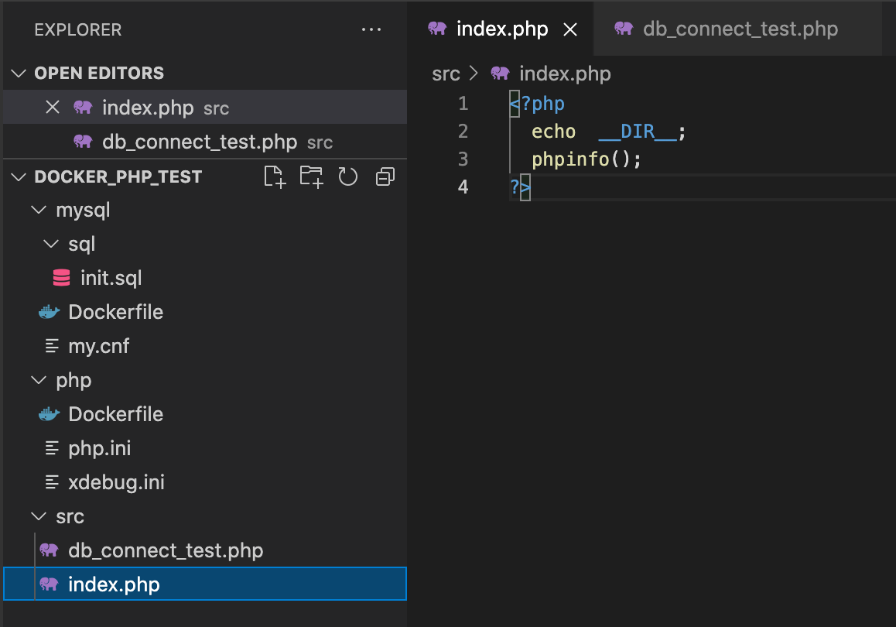This screenshot has height=627, width=896.
Task: Collapse all folders in explorer
Action: tap(385, 176)
